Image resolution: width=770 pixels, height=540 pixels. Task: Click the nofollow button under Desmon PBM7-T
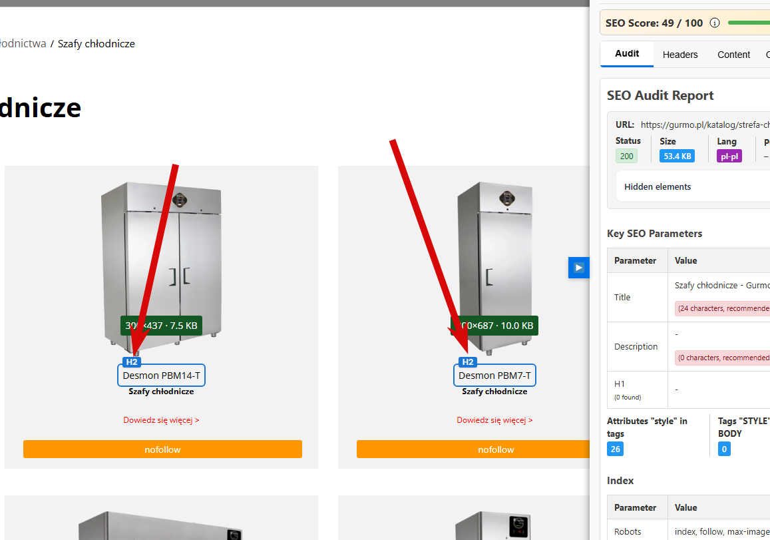pyautogui.click(x=473, y=449)
